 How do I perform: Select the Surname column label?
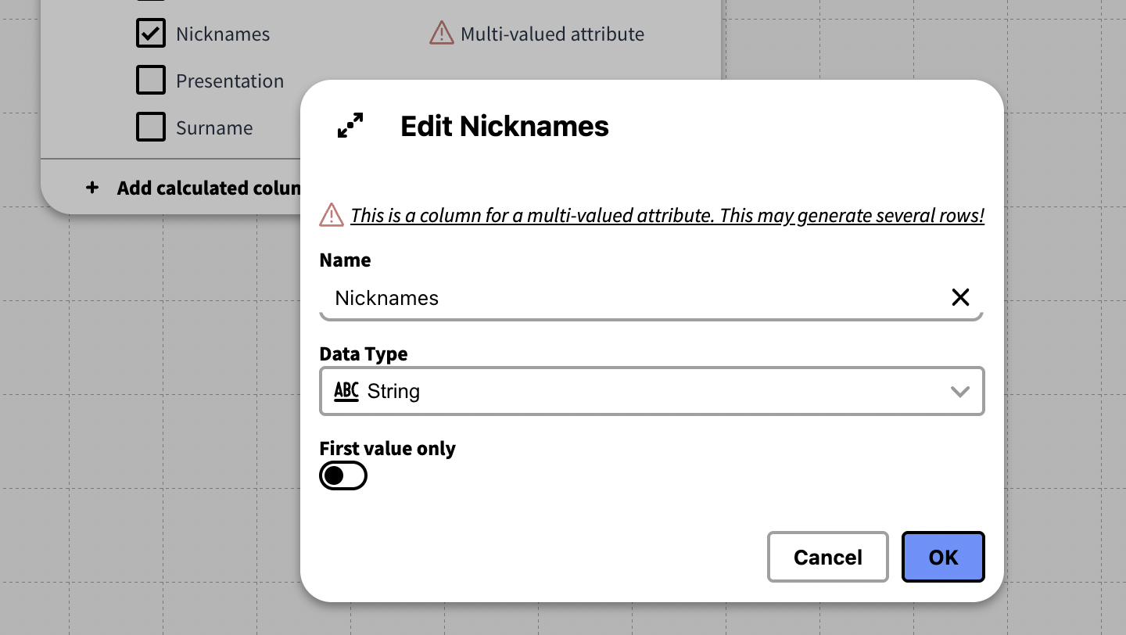click(214, 128)
